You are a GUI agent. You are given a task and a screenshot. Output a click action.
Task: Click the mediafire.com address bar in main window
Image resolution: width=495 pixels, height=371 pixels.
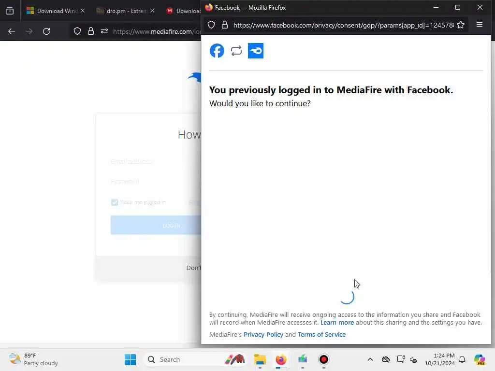click(x=157, y=31)
